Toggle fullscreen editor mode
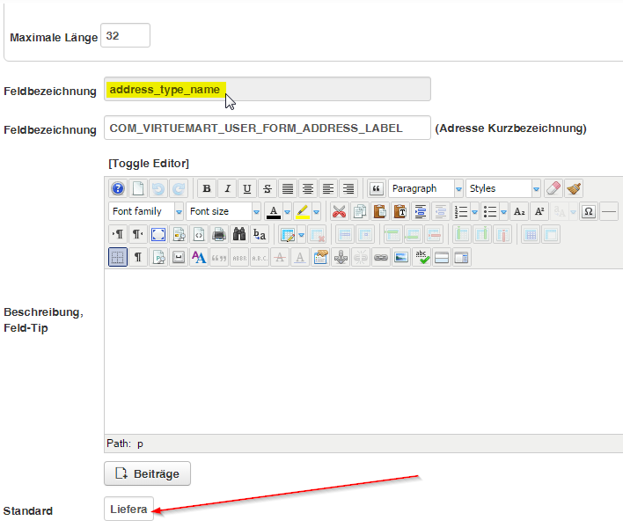This screenshot has width=623, height=528. (x=158, y=234)
